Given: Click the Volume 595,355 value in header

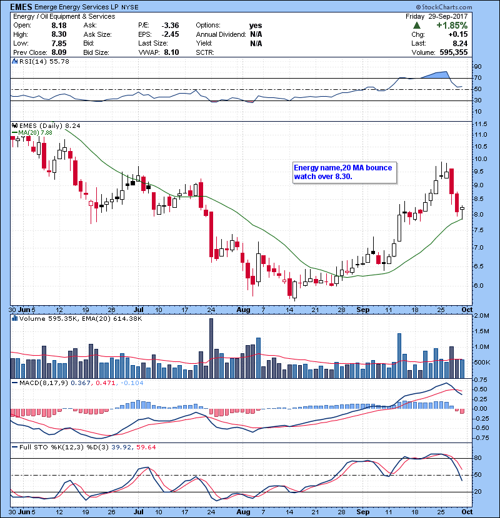Looking at the screenshot, I should [454, 52].
